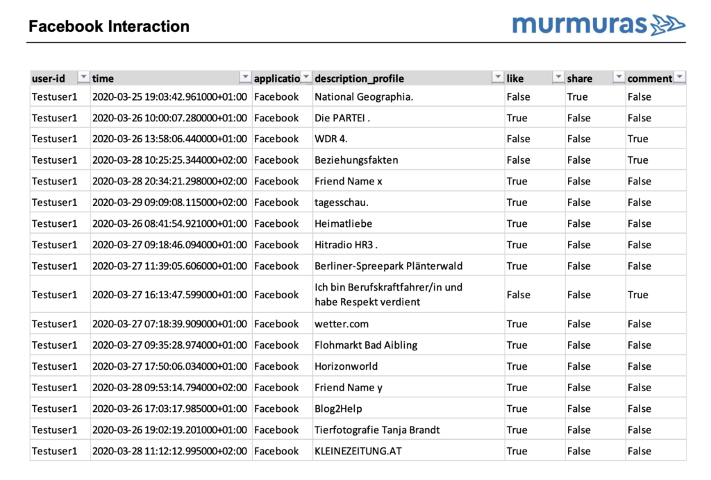Open the user-id column filter dropdown

pyautogui.click(x=83, y=78)
